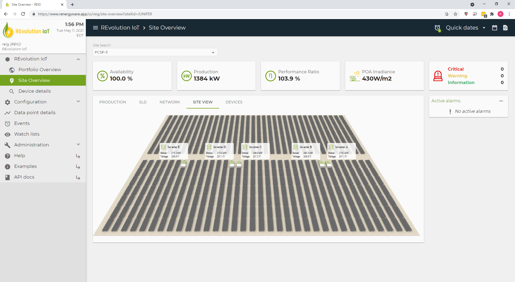Click the Watch lists eye icon
The height and width of the screenshot is (282, 515).
[8, 134]
